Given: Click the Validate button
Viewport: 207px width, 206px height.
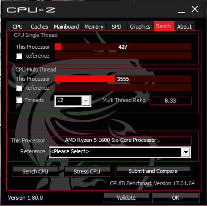Looking at the screenshot, I should pos(126,197).
